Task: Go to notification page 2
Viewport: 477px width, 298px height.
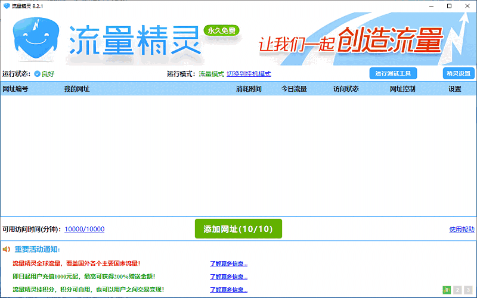Action: pos(457,290)
